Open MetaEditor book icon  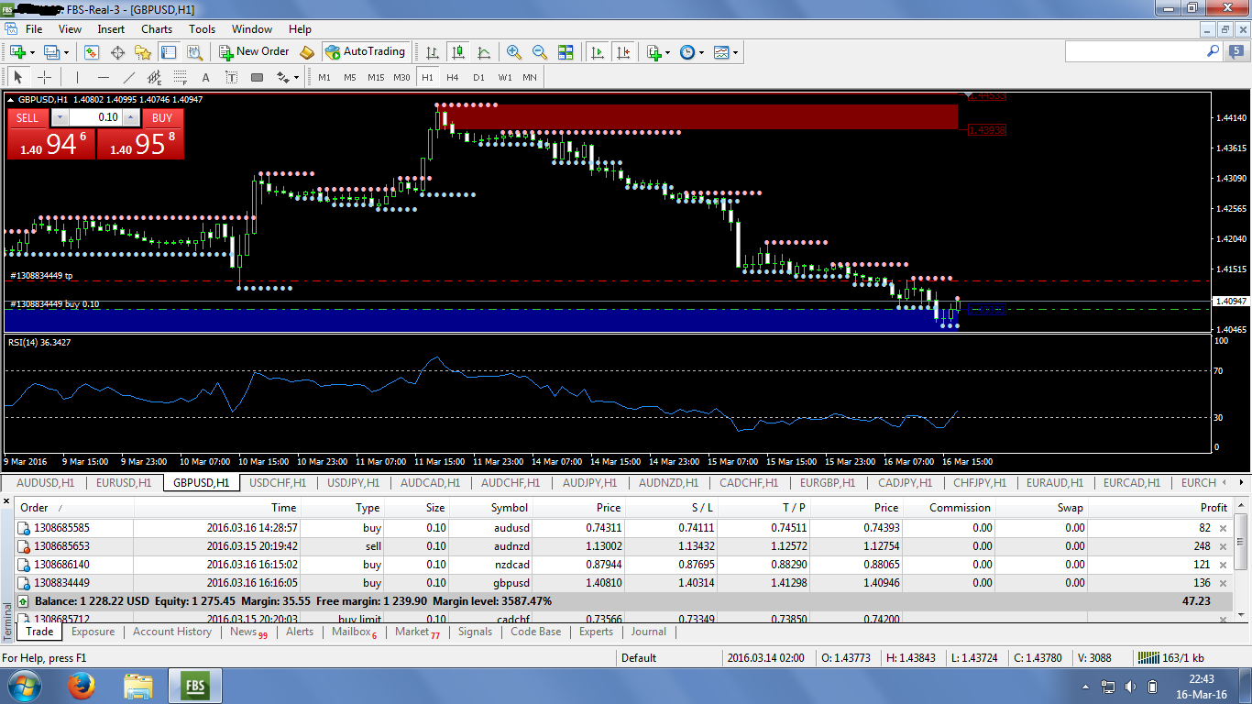pyautogui.click(x=307, y=52)
